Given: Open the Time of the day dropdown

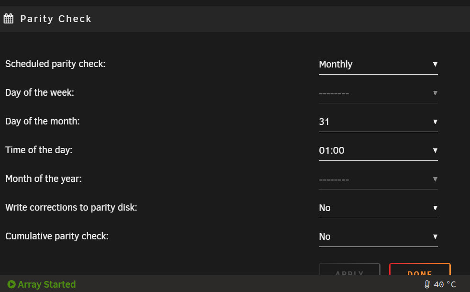Looking at the screenshot, I should tap(378, 151).
